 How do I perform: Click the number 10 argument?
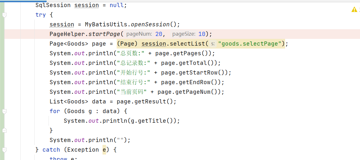coord(202,34)
